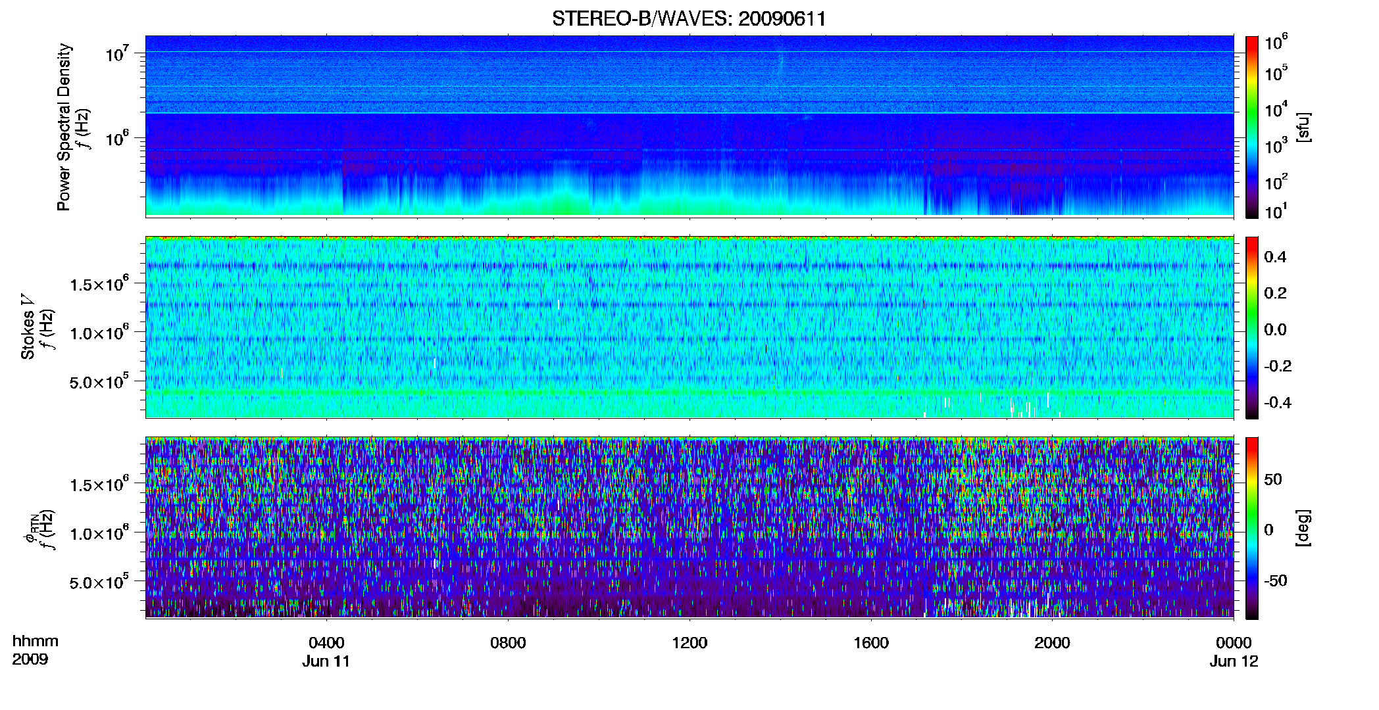Click the degrees color bar of bottom panel
Viewport: 1379px width, 710px height.
1252,528
